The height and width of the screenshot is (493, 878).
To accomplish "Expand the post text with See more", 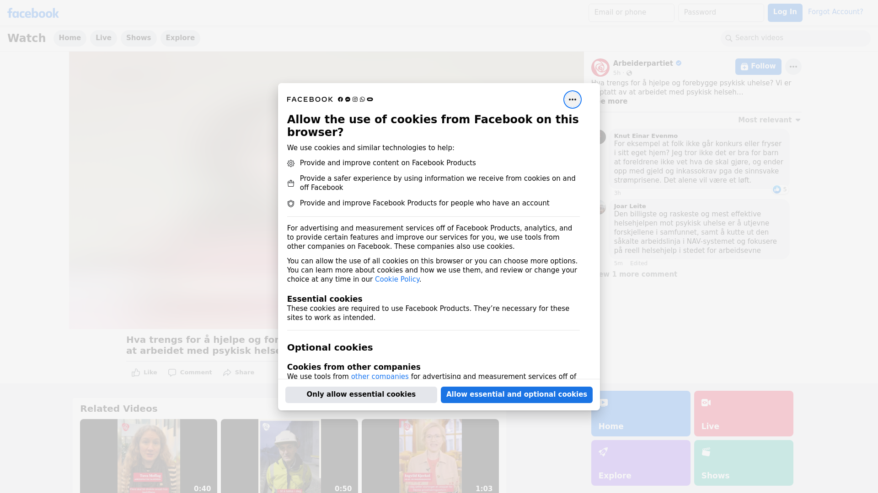I will coord(613,101).
